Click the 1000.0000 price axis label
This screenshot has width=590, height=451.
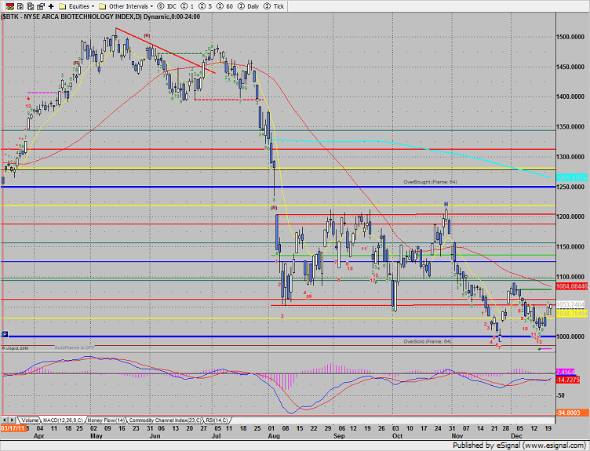pyautogui.click(x=570, y=336)
